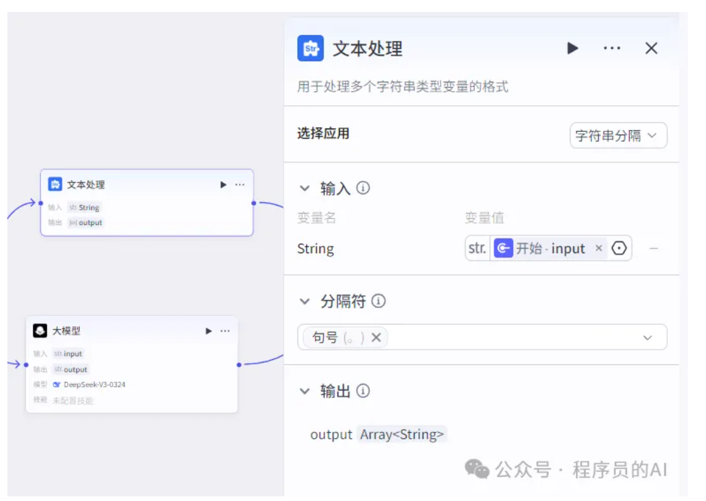Show info tooltip for 输入
This screenshot has width=706, height=501.
363,188
